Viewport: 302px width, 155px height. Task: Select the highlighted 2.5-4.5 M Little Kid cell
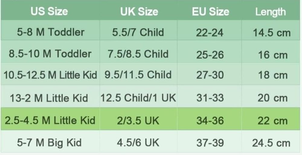point(50,120)
